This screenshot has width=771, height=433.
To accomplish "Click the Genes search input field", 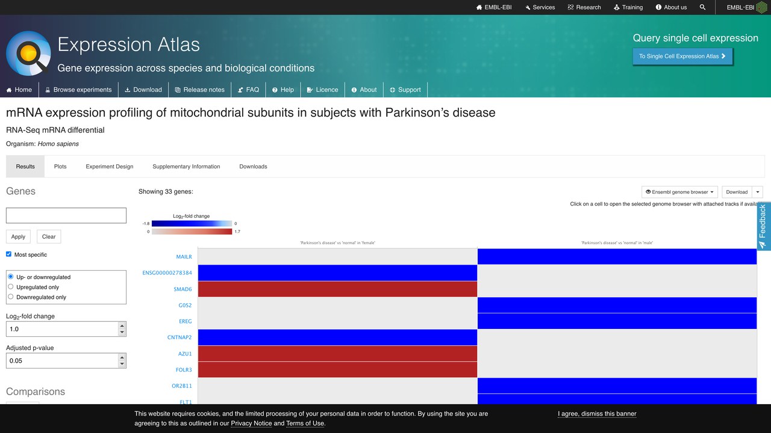I will 66,215.
